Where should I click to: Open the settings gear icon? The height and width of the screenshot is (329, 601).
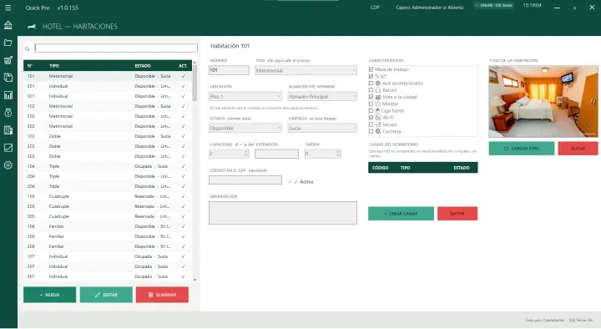8,165
